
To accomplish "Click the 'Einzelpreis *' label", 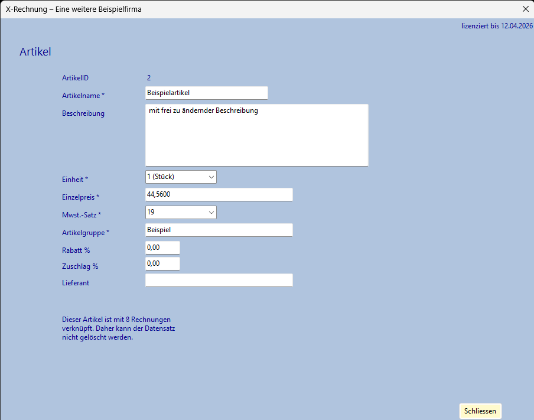I will (x=80, y=197).
